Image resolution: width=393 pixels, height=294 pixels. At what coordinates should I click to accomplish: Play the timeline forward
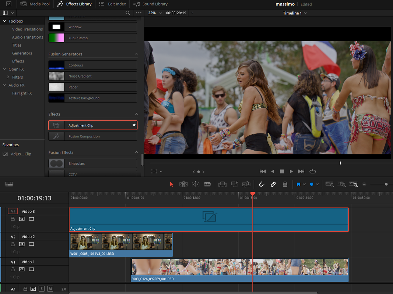[x=291, y=171]
